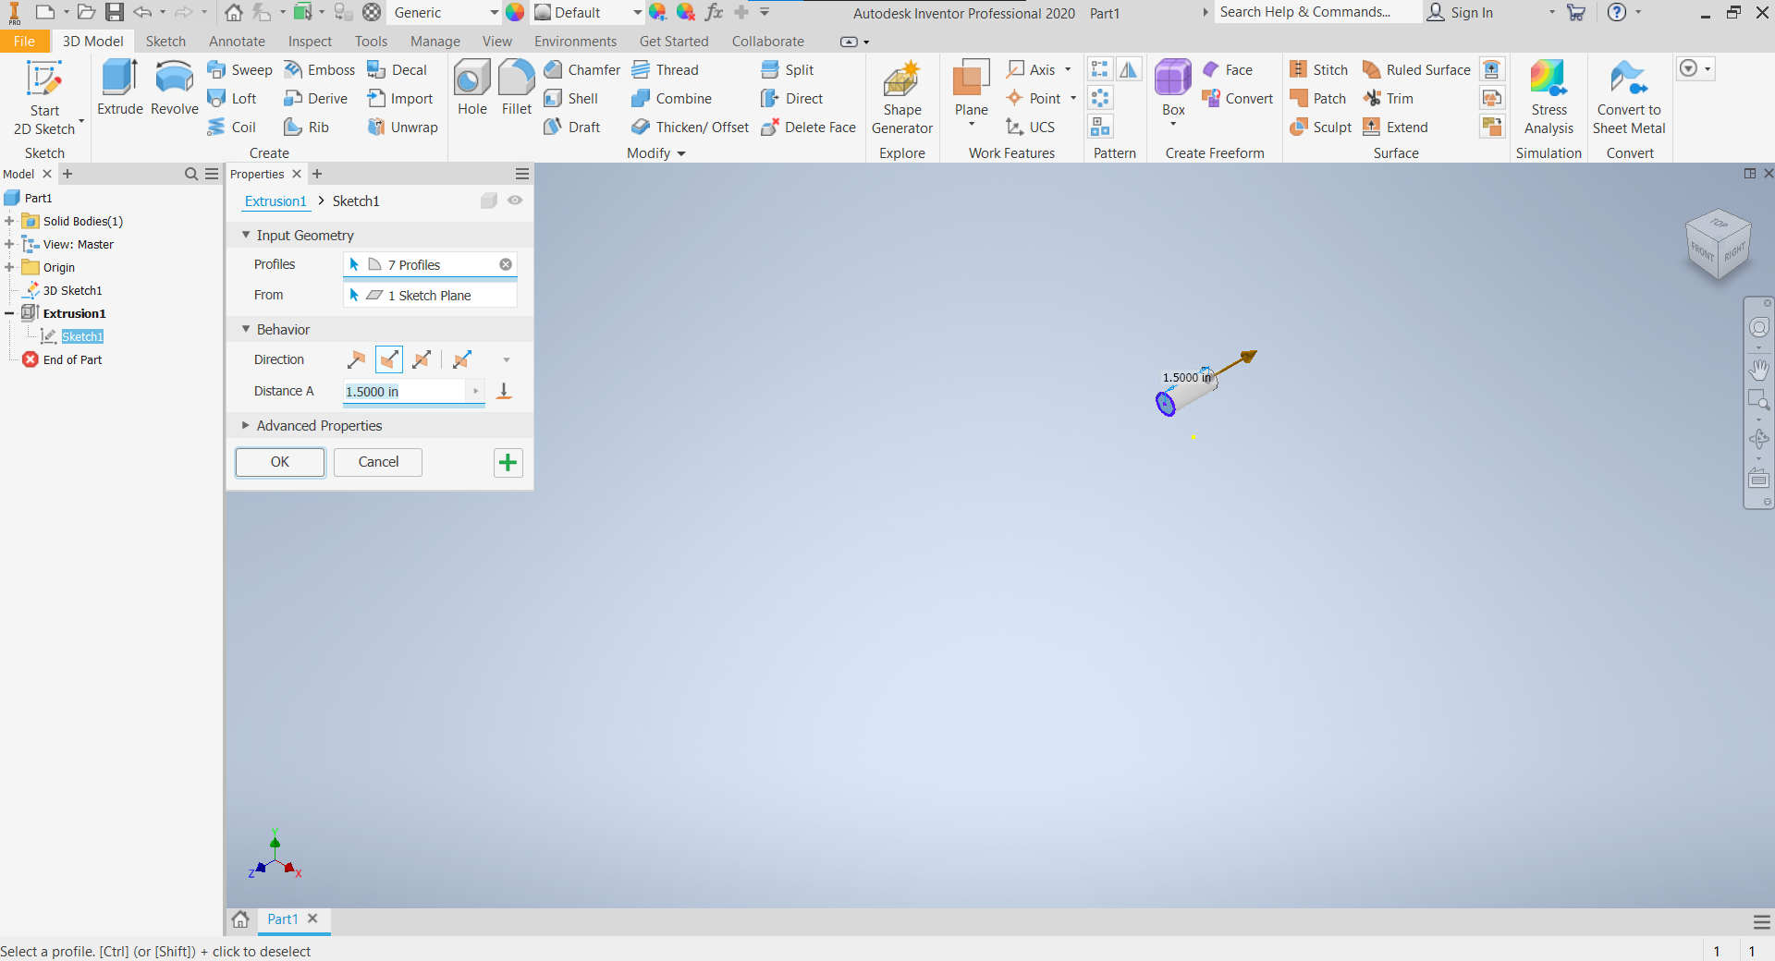Collapse the Behavior section

click(246, 329)
